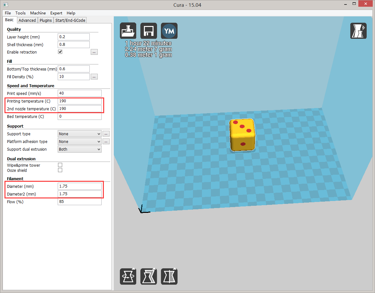This screenshot has height=293, width=375.
Task: Open the Expert menu
Action: 56,13
